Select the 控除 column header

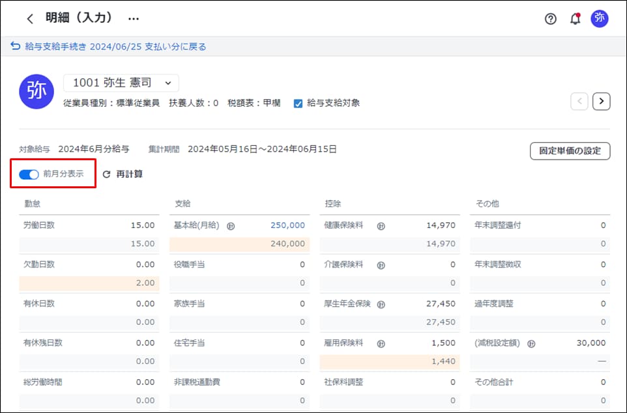click(x=333, y=204)
